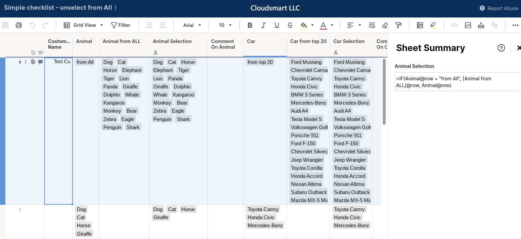This screenshot has height=239, width=521.
Task: Click the 'from All' tag in Animal column
Action: 85,62
